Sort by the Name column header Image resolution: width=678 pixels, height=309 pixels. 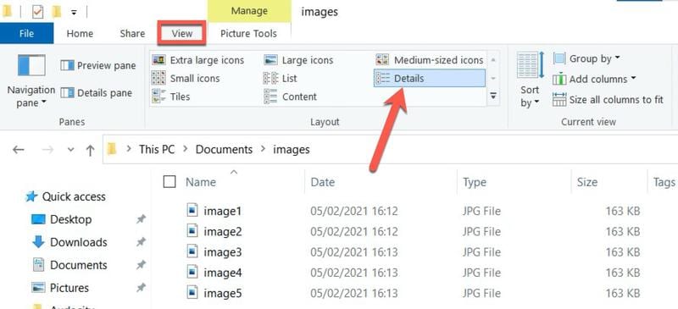point(201,182)
